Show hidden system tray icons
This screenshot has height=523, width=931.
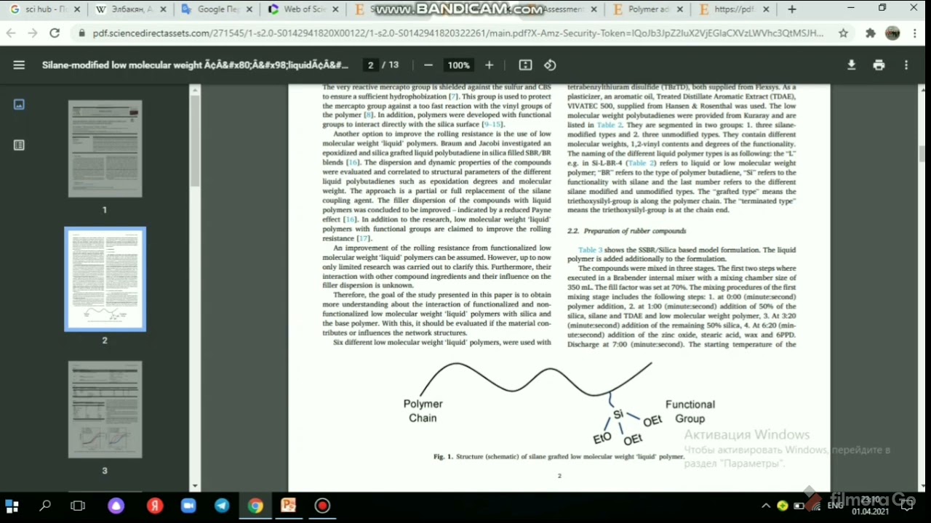click(x=765, y=506)
